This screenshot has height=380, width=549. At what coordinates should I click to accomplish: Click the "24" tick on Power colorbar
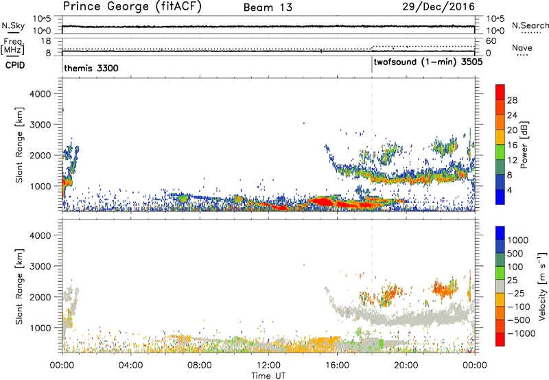point(512,115)
